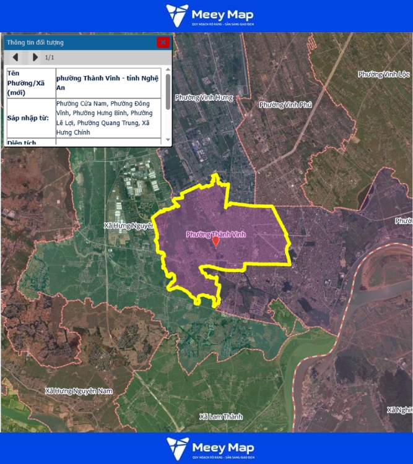Click the 1/1 page indicator
The image size is (413, 464).
coord(50,58)
